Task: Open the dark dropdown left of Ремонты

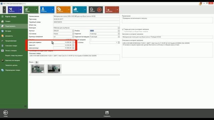Action: point(4,10)
